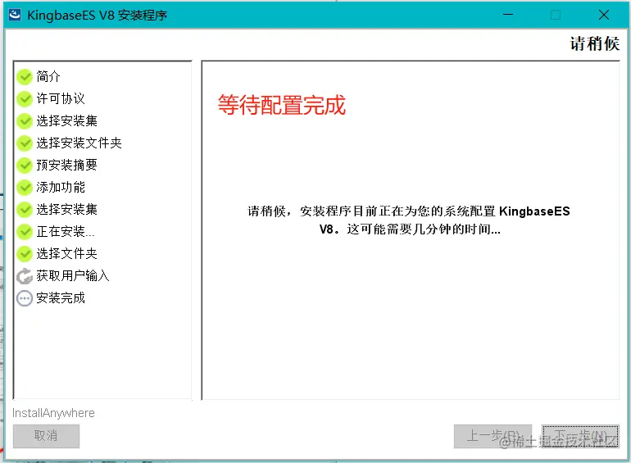Select the 安装完成 step label

pos(61,297)
